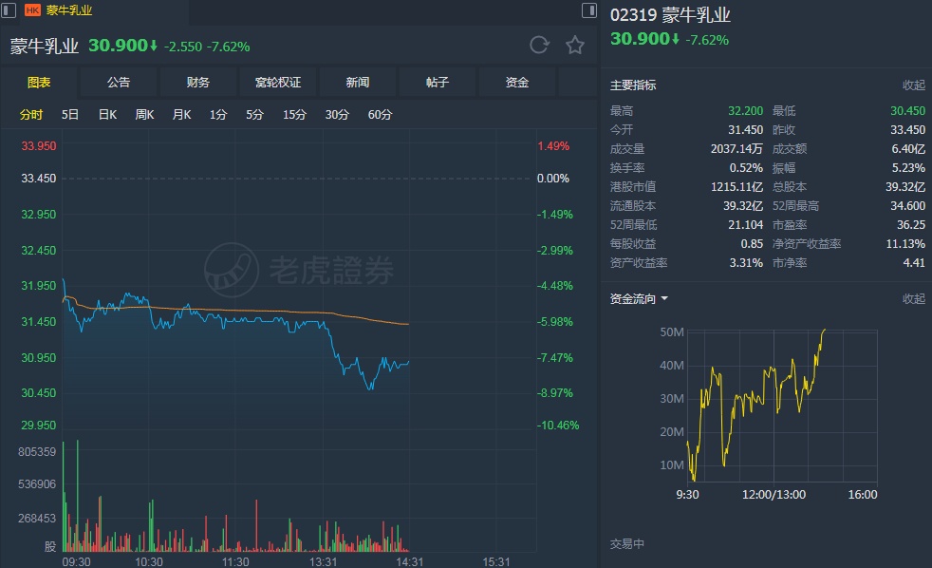932x568 pixels.
Task: Select the 月K chart period
Action: click(181, 115)
